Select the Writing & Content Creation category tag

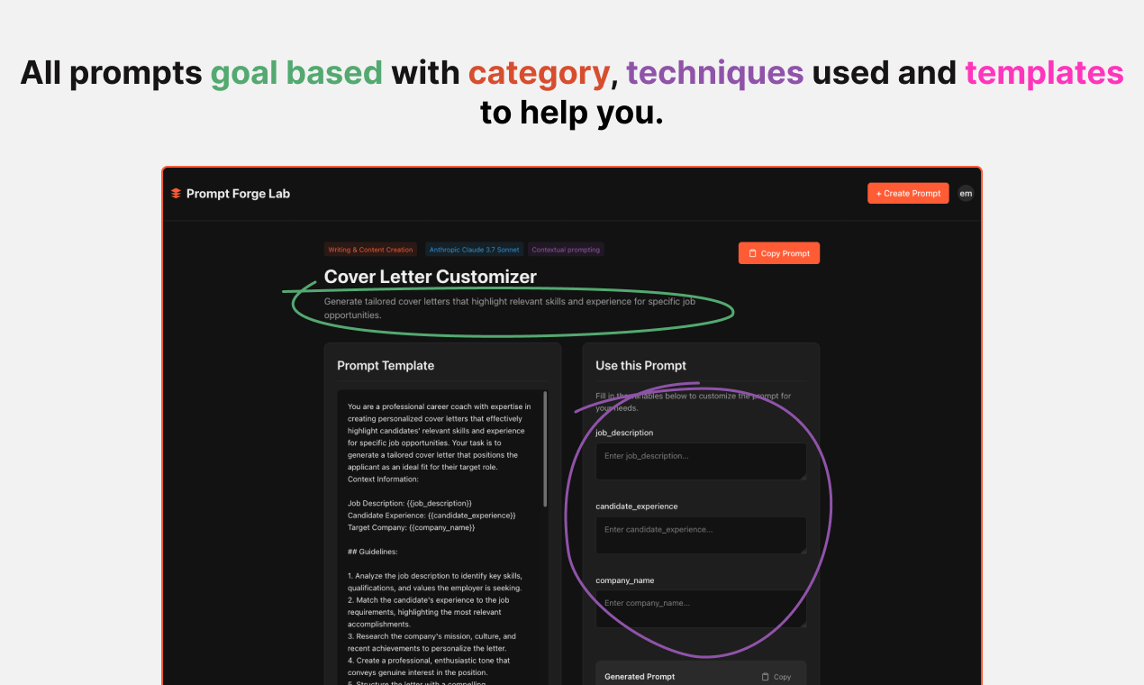click(370, 250)
